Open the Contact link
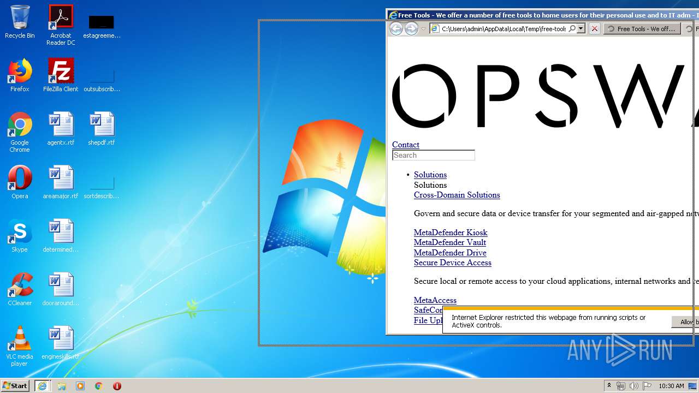Image resolution: width=699 pixels, height=393 pixels. 406,145
